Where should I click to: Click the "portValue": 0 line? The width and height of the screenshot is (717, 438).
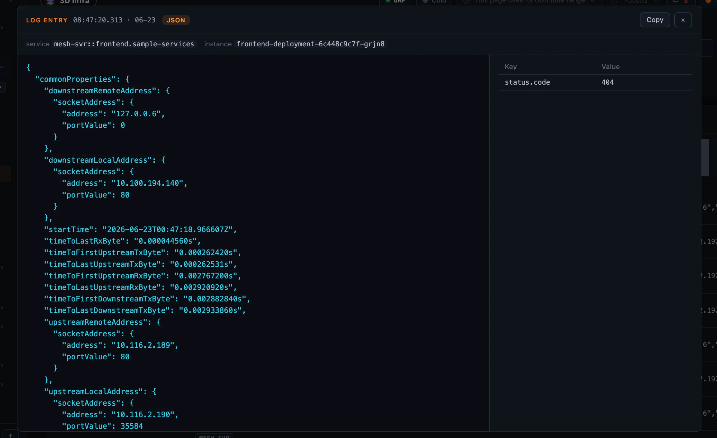pos(93,125)
